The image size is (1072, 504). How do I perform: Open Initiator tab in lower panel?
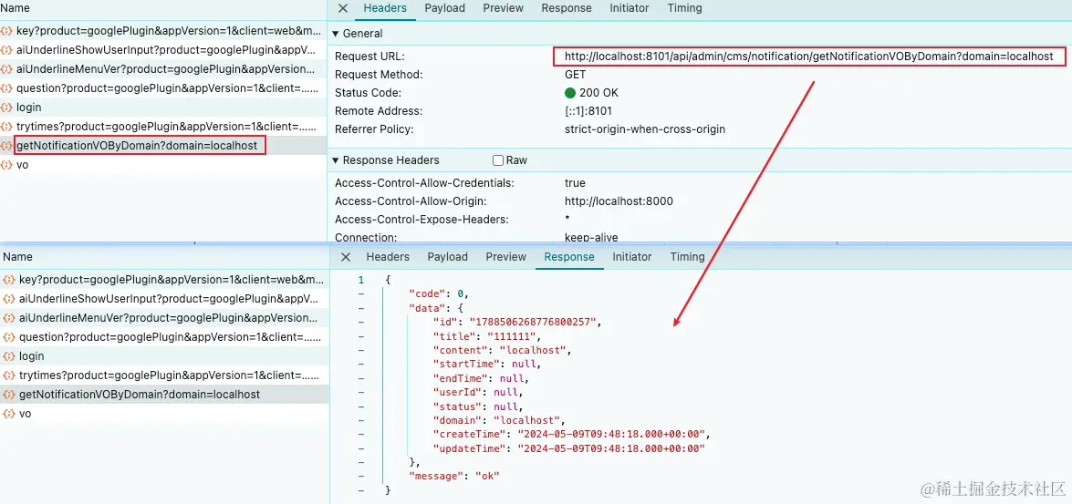[632, 257]
